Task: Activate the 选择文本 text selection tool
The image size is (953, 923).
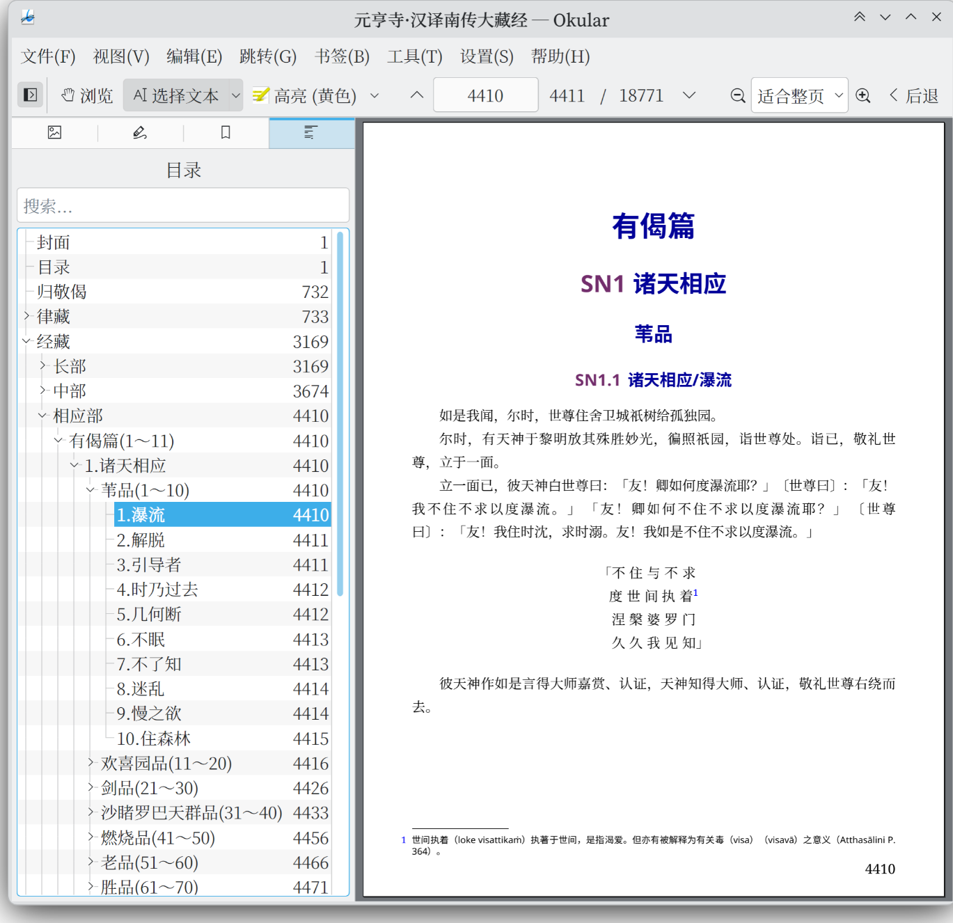Action: [x=176, y=95]
